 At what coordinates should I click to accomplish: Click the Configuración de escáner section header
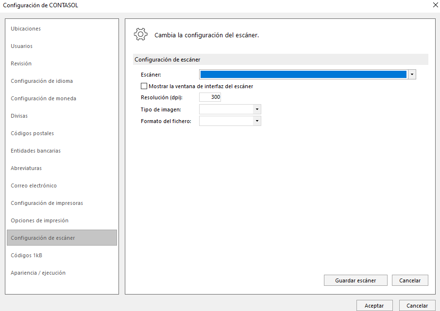click(281, 60)
